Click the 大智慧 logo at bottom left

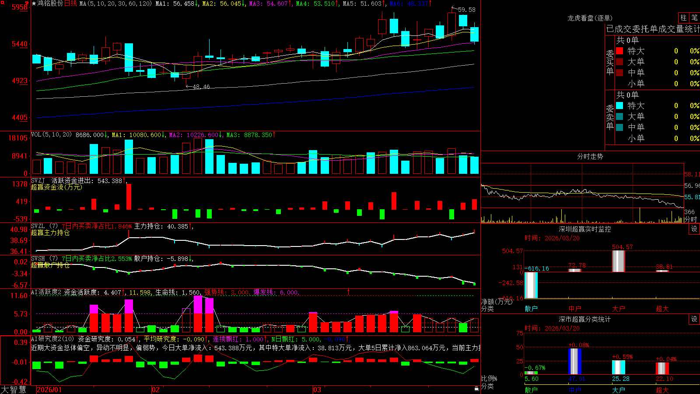(14, 390)
